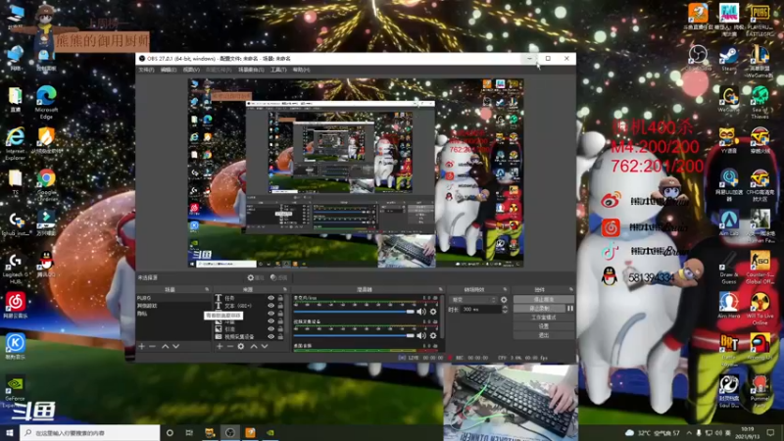Image resolution: width=784 pixels, height=441 pixels.
Task: Select the PUBG scene in Scenes list
Action: coord(173,298)
